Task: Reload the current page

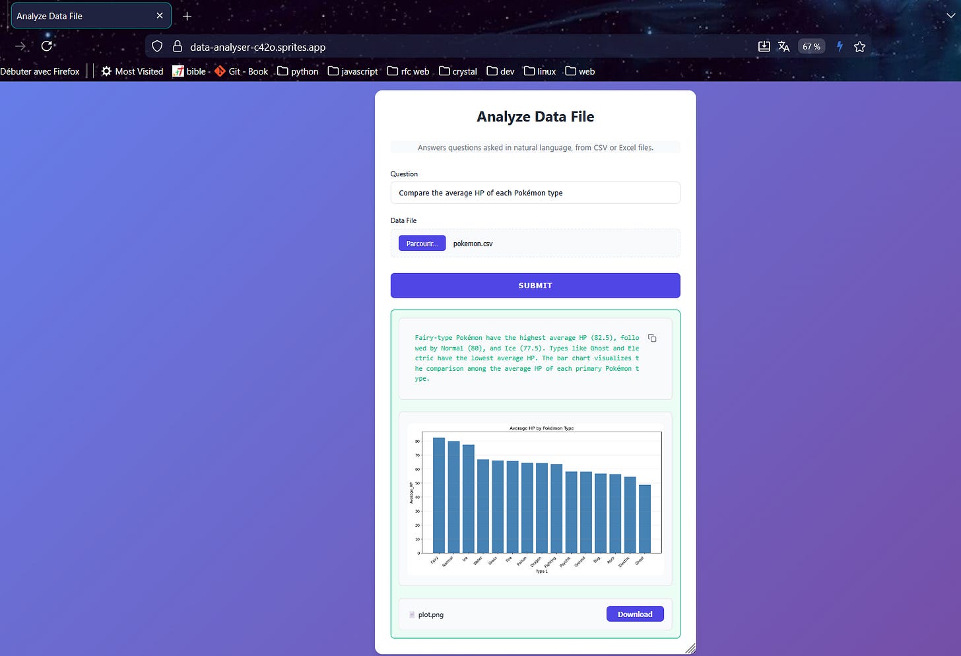Action: (46, 46)
